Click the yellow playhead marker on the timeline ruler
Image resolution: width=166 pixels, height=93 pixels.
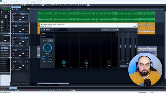pos(69,10)
